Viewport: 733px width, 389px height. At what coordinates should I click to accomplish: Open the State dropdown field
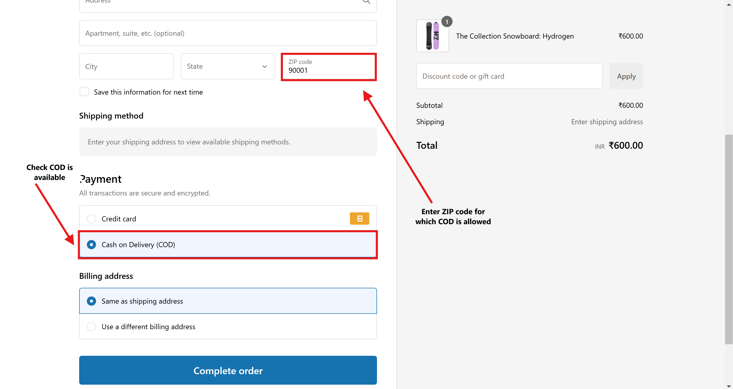pyautogui.click(x=228, y=66)
